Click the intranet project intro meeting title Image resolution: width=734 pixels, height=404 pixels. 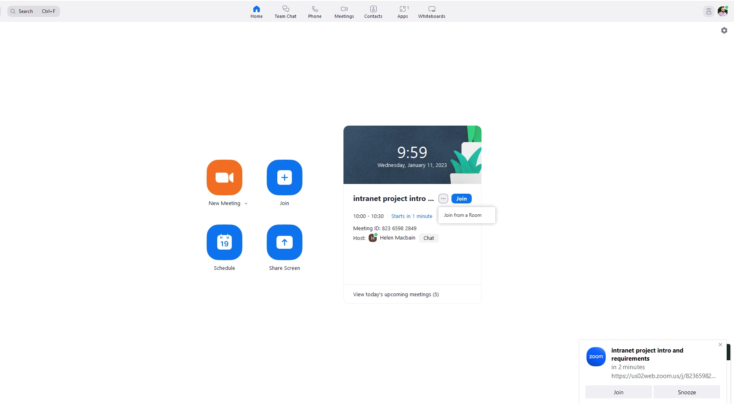393,199
